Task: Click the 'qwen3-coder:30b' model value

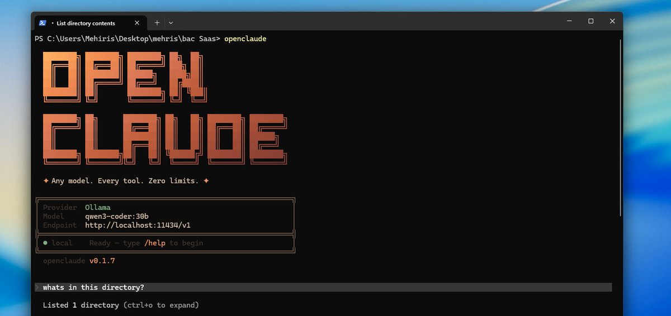Action: 117,216
